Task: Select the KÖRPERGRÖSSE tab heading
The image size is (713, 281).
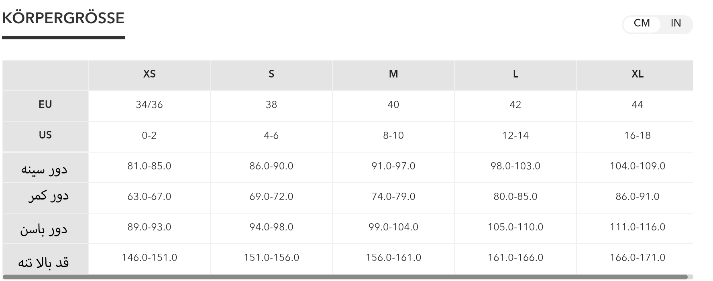Action: [x=63, y=18]
